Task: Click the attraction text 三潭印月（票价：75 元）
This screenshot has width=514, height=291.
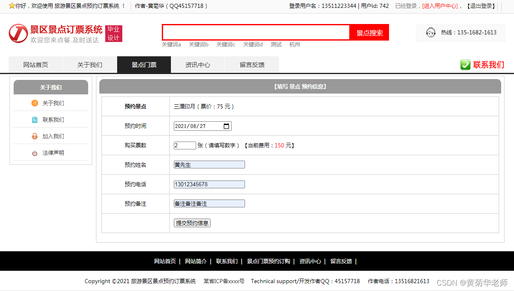Action: pyautogui.click(x=204, y=106)
